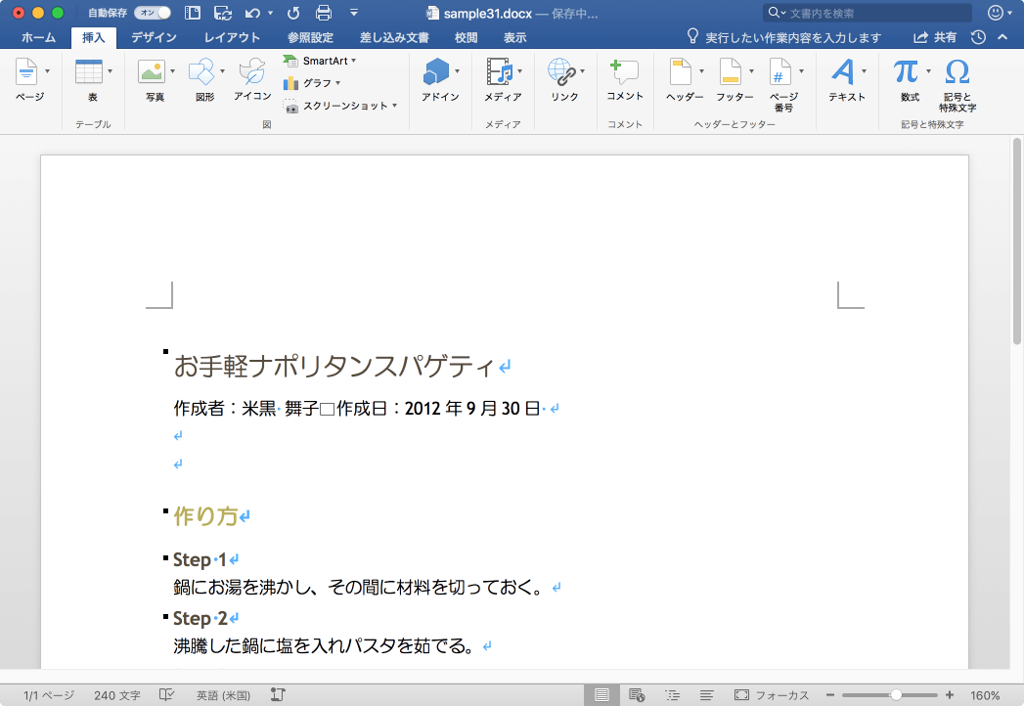Insert a chart with グラフ
Image resolution: width=1024 pixels, height=706 pixels.
click(312, 83)
